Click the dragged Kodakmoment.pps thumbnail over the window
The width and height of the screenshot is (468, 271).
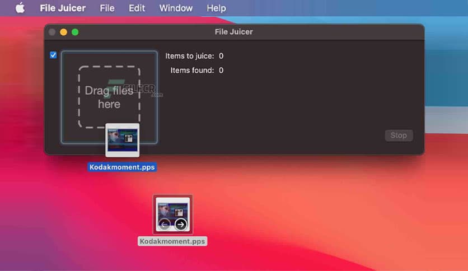[123, 141]
